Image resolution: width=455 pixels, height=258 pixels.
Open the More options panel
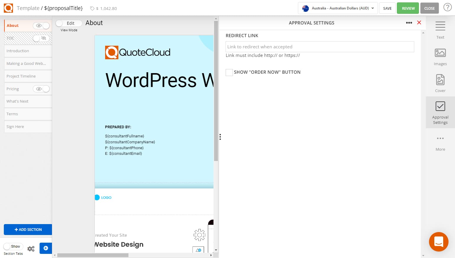point(440,142)
